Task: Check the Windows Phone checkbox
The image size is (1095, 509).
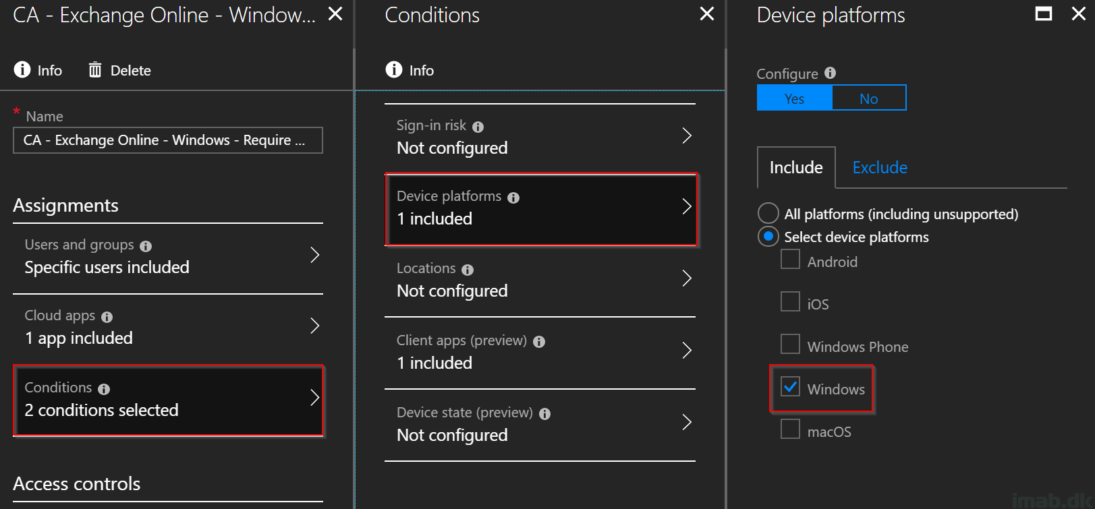Action: tap(790, 344)
